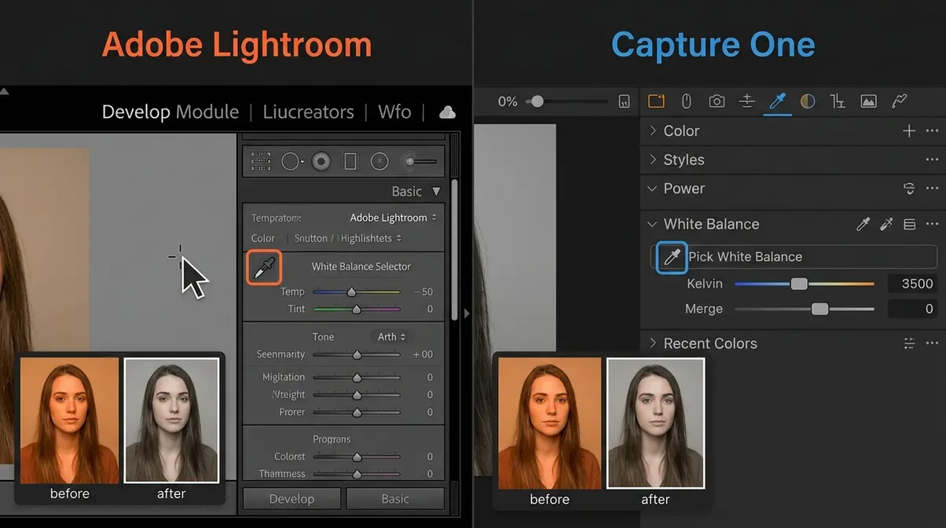Collapse the White Balance section chevron
The height and width of the screenshot is (528, 946).
click(x=653, y=225)
